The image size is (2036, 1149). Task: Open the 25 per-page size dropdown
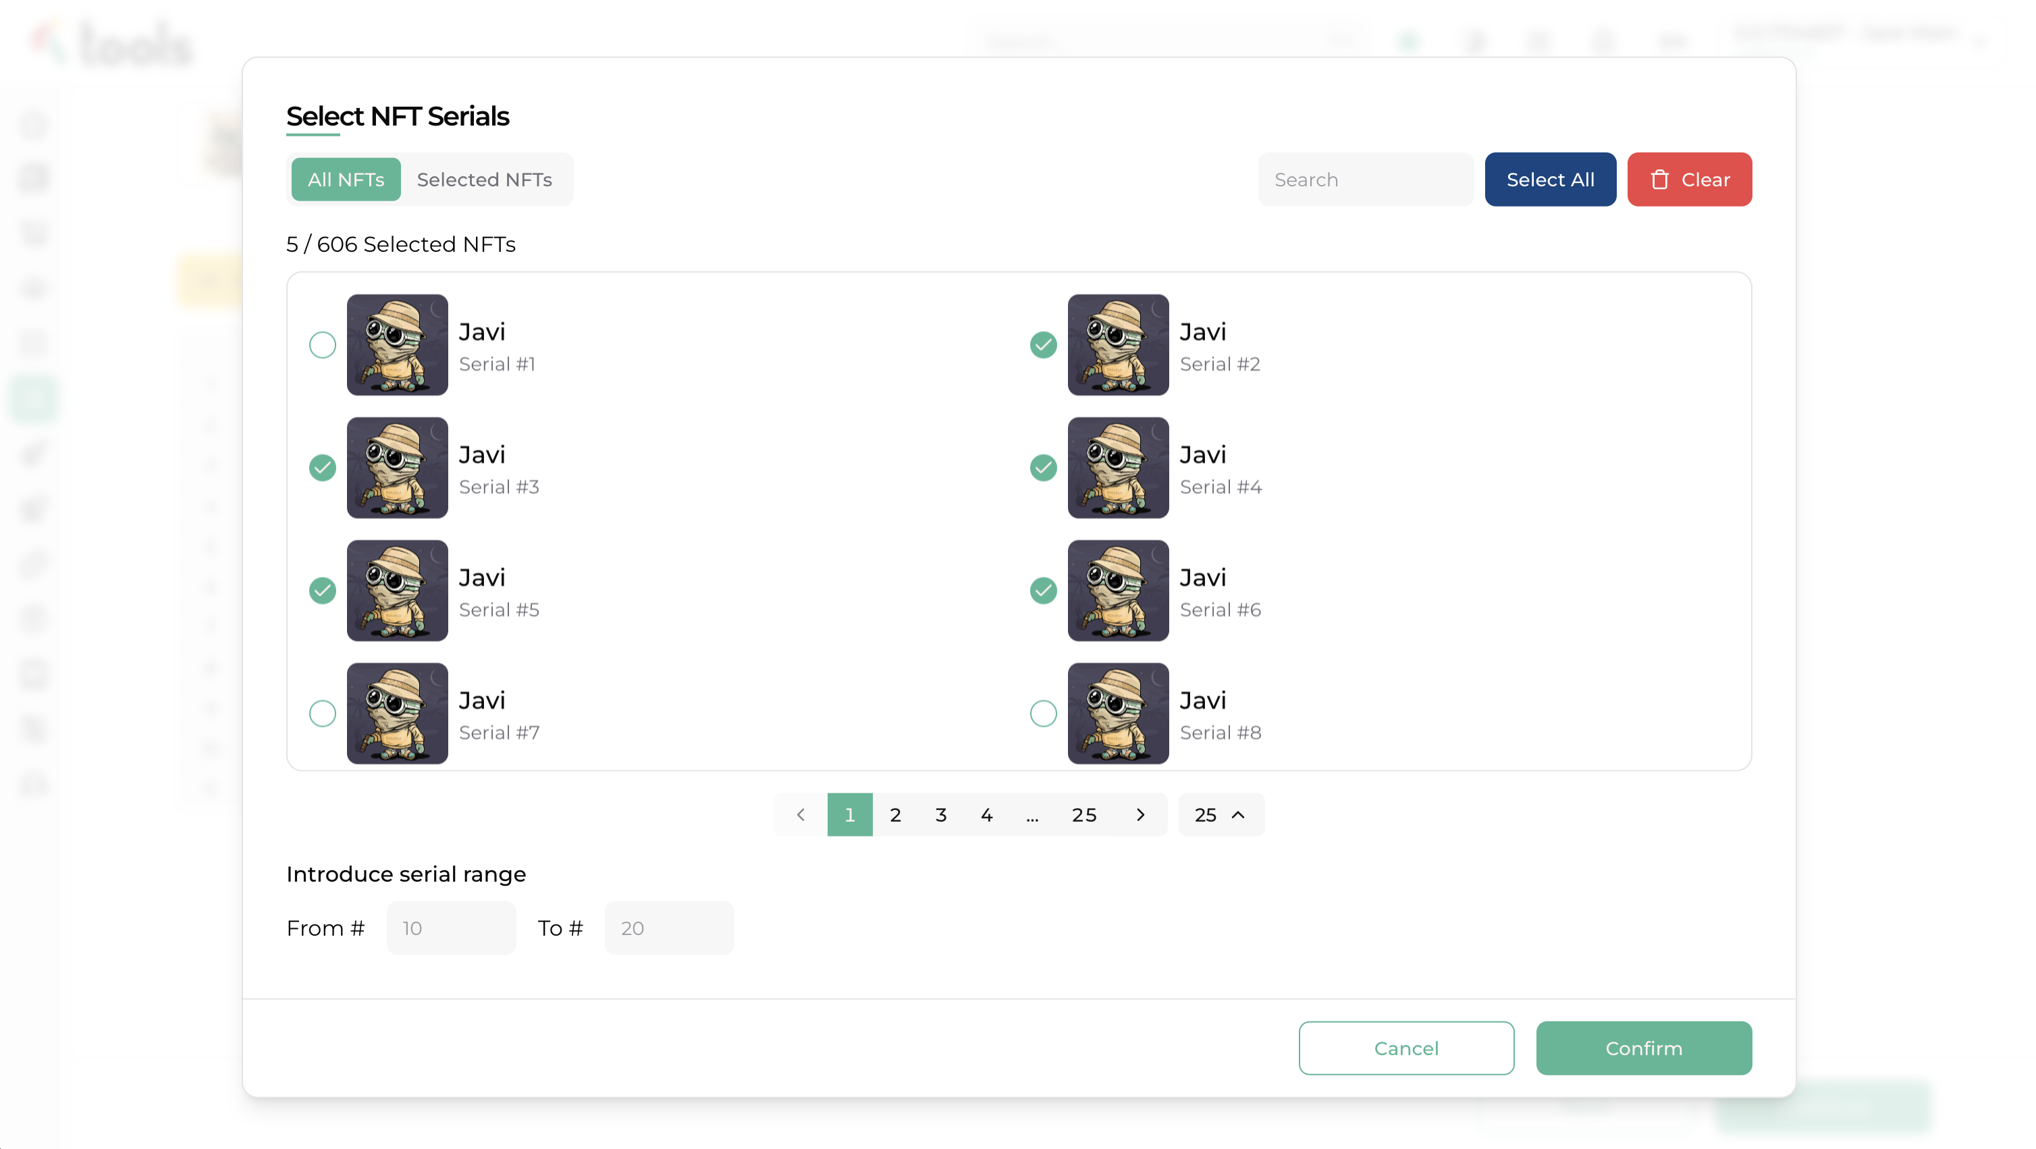point(1221,815)
